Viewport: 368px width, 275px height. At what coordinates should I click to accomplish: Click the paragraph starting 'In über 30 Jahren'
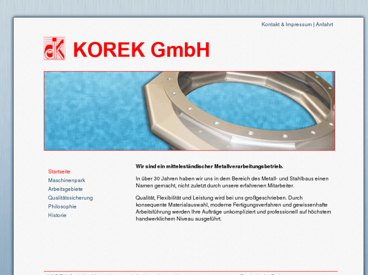click(x=232, y=182)
